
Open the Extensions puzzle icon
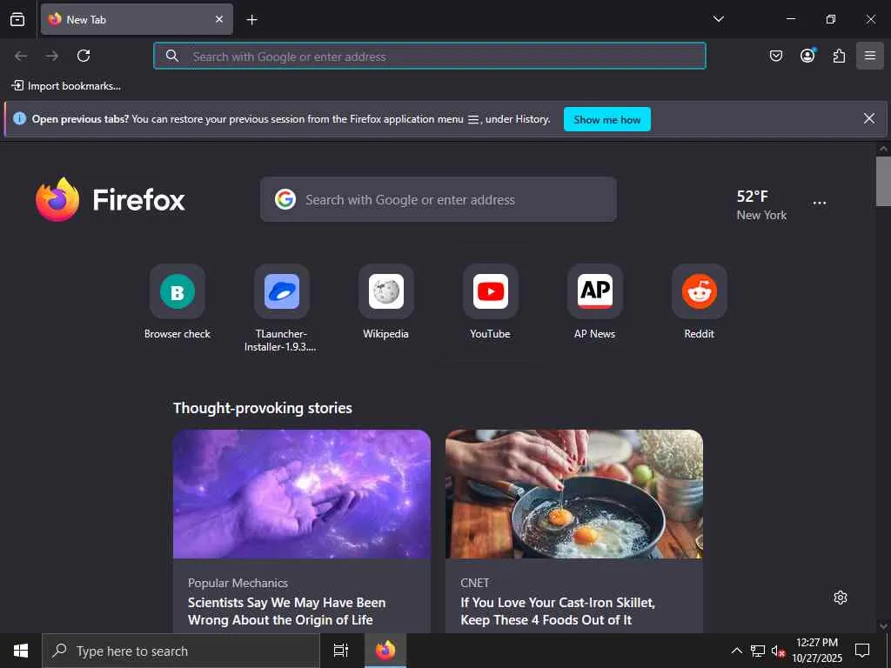coord(839,56)
